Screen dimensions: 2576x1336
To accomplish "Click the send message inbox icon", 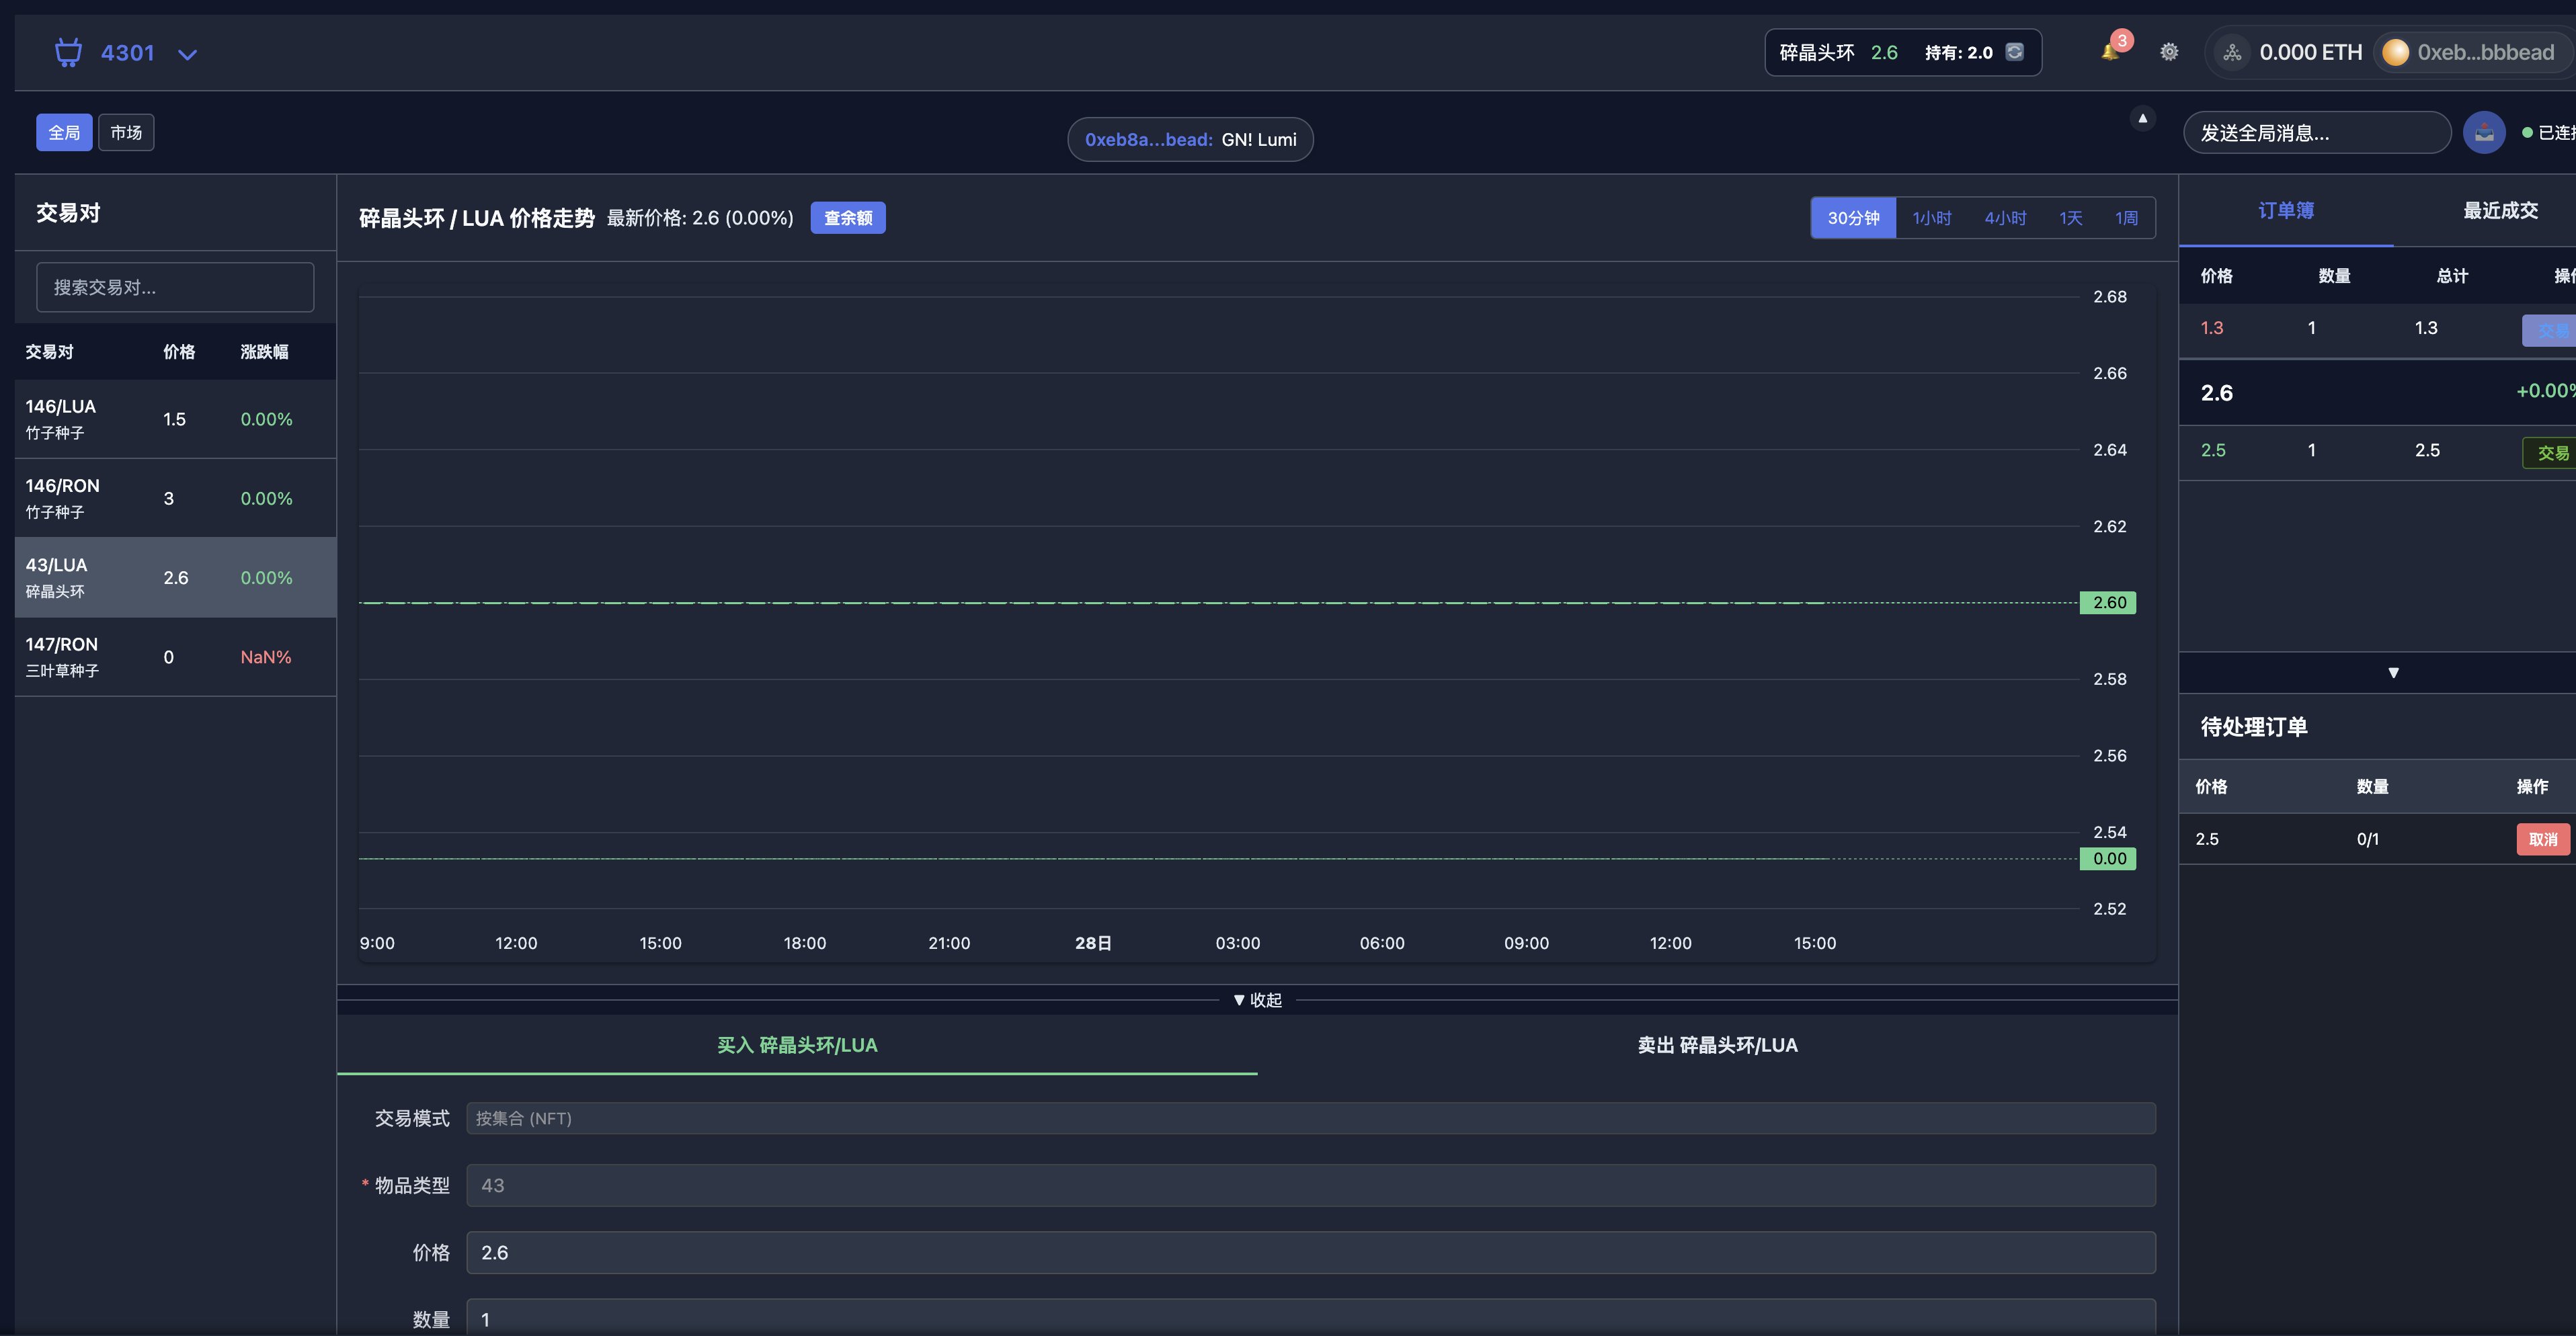I will [2484, 132].
